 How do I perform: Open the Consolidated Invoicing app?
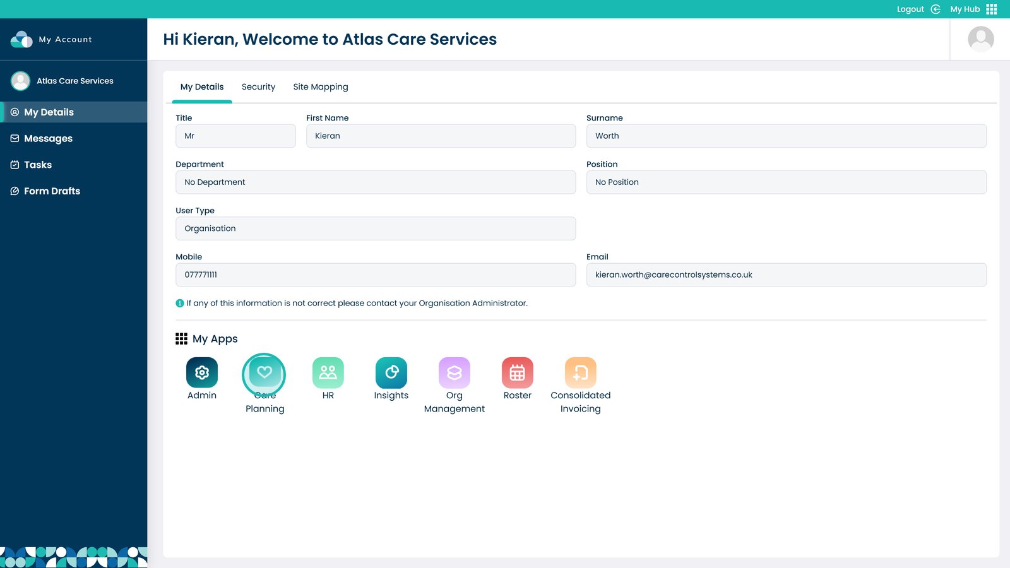[x=579, y=373]
